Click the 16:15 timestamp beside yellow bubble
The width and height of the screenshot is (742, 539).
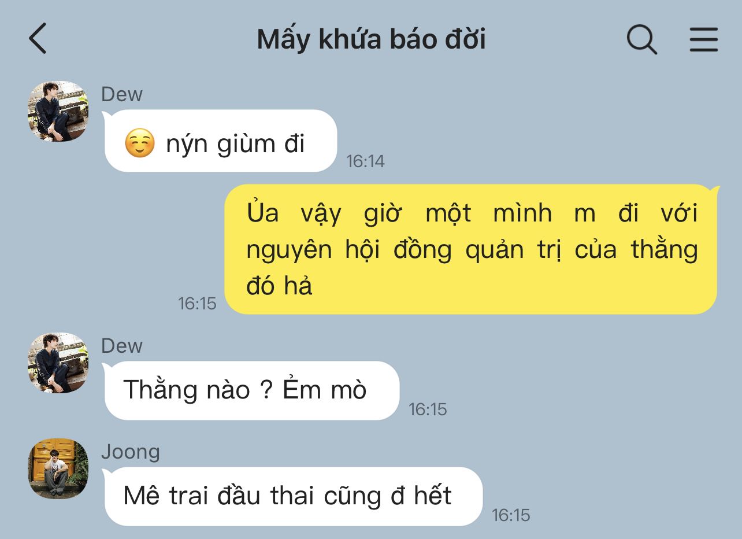click(x=197, y=303)
